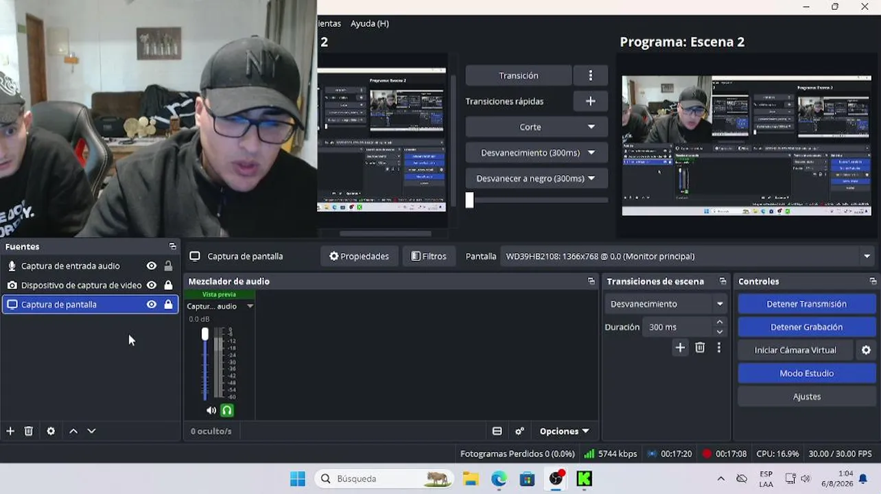The image size is (881, 494).
Task: Open scene transition Desvanecimiento combo box
Action: (666, 304)
